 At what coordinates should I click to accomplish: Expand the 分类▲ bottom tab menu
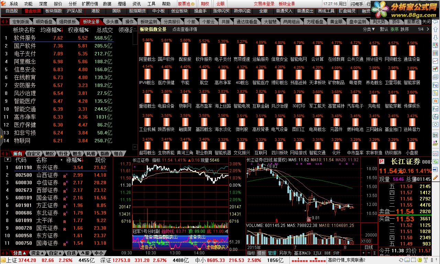[x=20, y=253]
